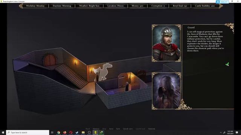Open the Save menu
241x135 pixels.
[118, 129]
